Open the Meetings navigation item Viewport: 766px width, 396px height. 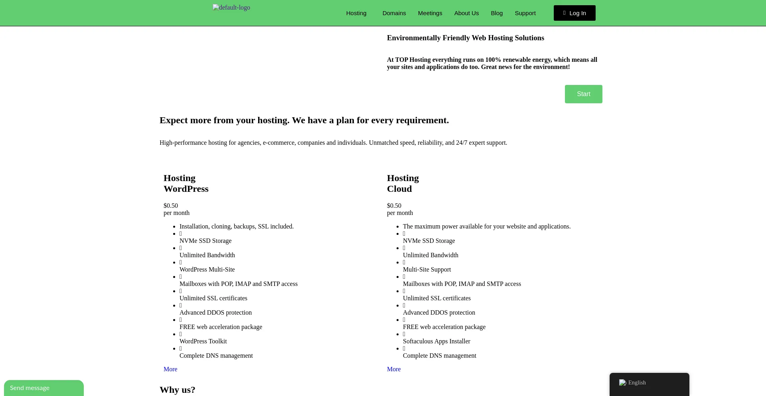(430, 13)
